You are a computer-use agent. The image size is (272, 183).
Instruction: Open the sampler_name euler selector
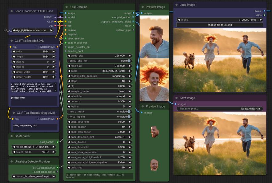click(99, 91)
